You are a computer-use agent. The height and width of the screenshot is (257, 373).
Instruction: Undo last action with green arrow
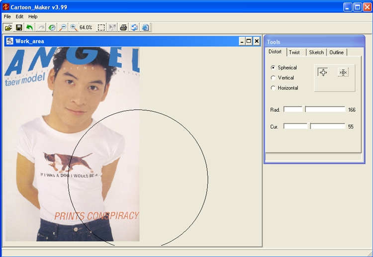pos(30,27)
